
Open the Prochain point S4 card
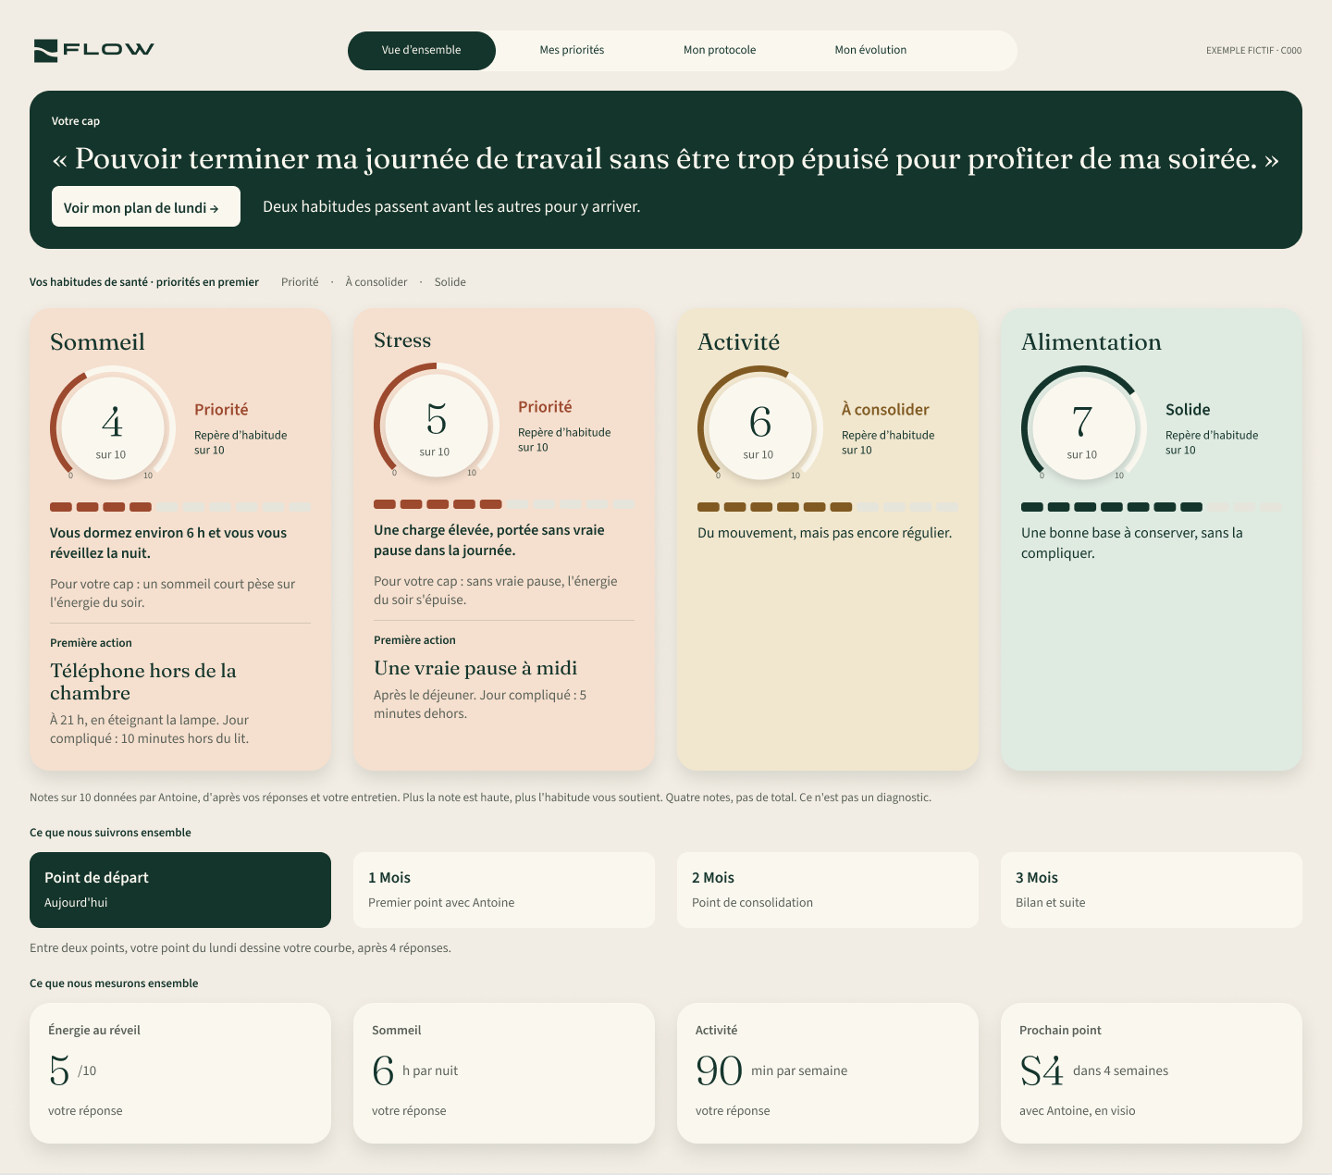[1152, 1073]
